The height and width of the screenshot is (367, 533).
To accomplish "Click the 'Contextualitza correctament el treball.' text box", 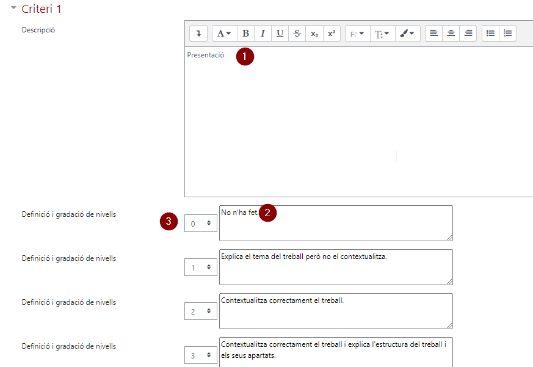I will pos(336,311).
